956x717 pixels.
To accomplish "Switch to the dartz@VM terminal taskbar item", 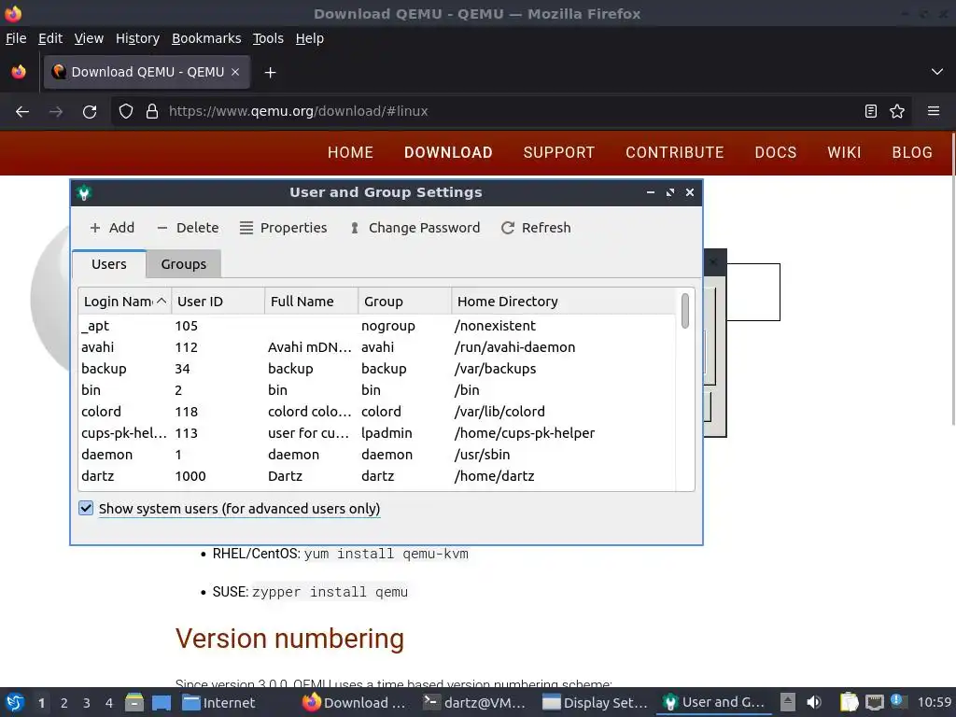I will pyautogui.click(x=474, y=702).
